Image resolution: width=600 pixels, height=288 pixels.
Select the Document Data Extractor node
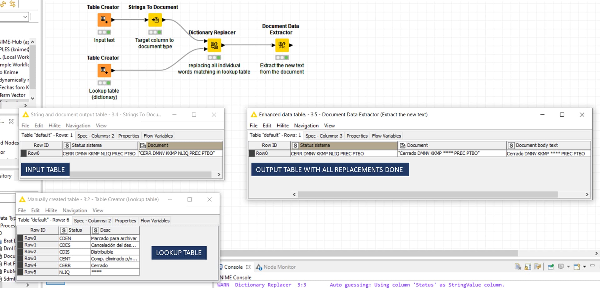tap(282, 46)
